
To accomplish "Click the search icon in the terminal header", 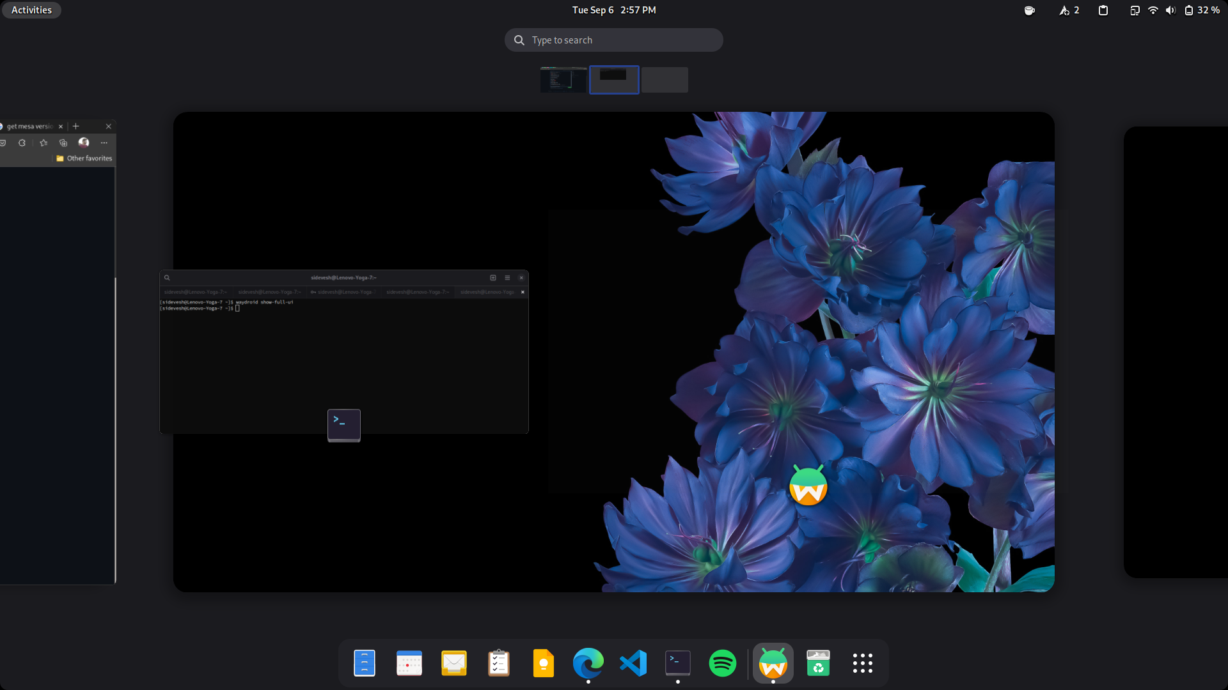I will 167,277.
